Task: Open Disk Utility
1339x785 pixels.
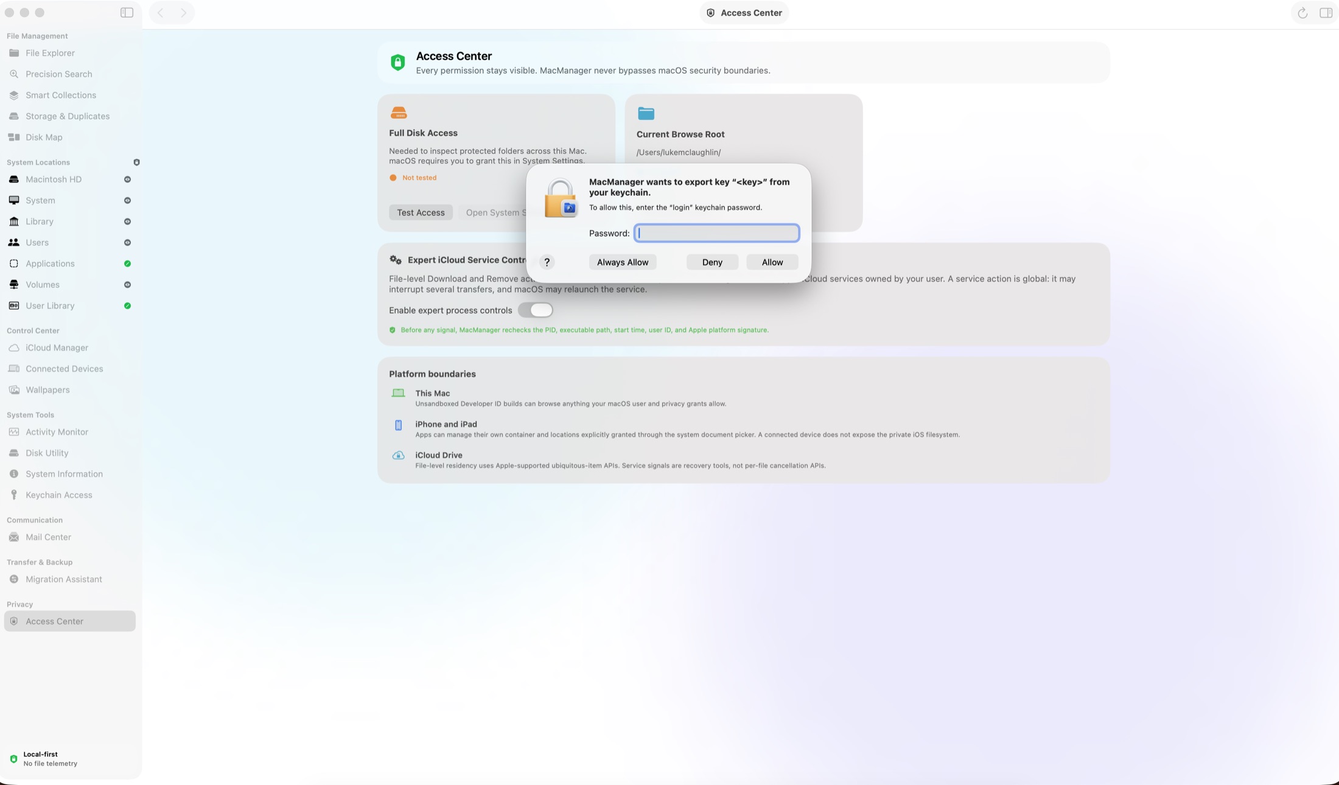Action: point(69,453)
